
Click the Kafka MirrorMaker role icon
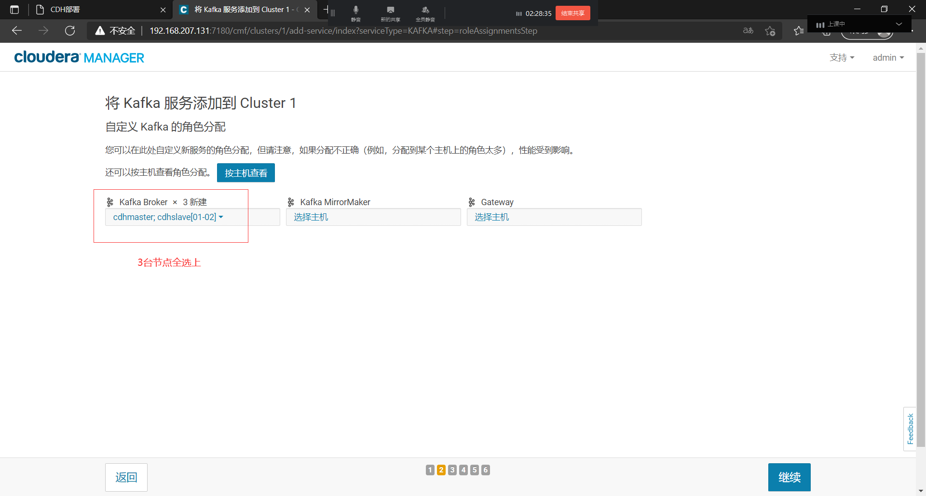[x=291, y=202]
